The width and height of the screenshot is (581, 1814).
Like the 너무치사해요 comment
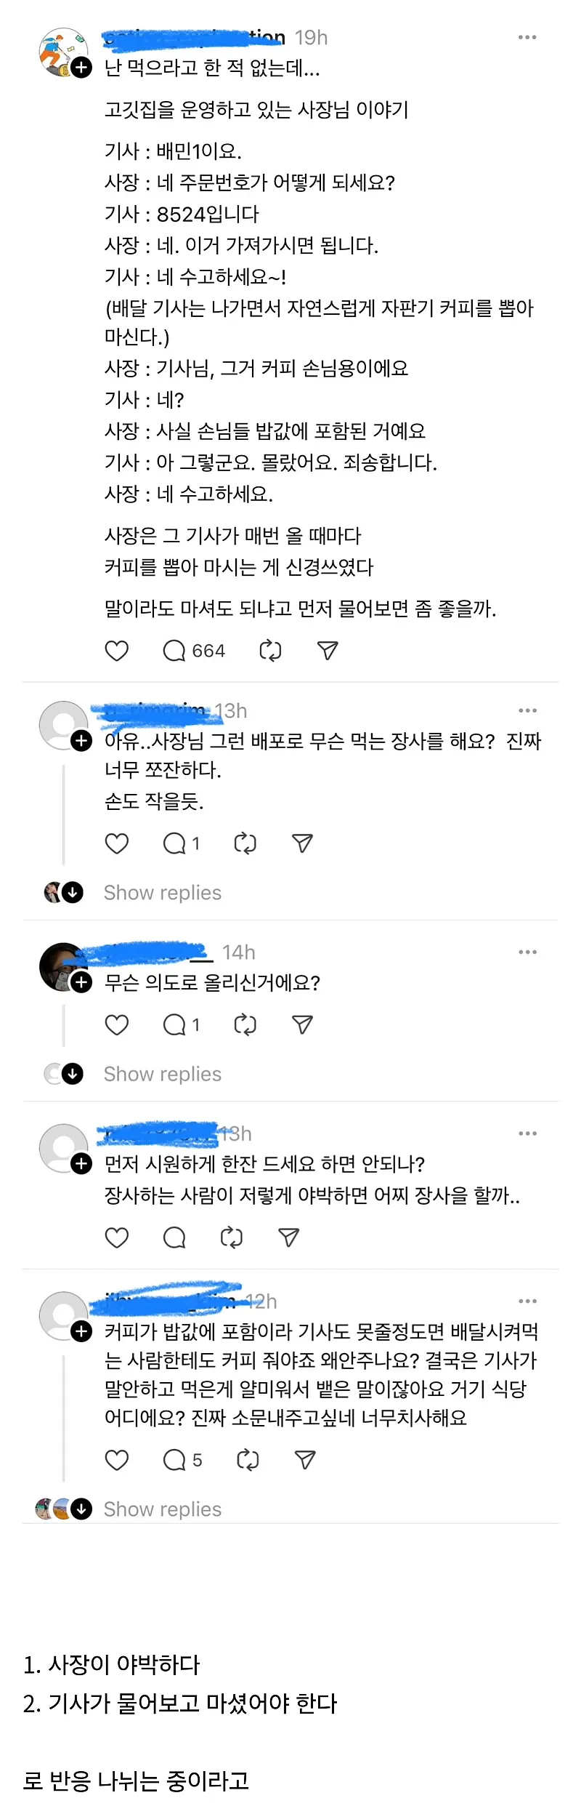[117, 1459]
